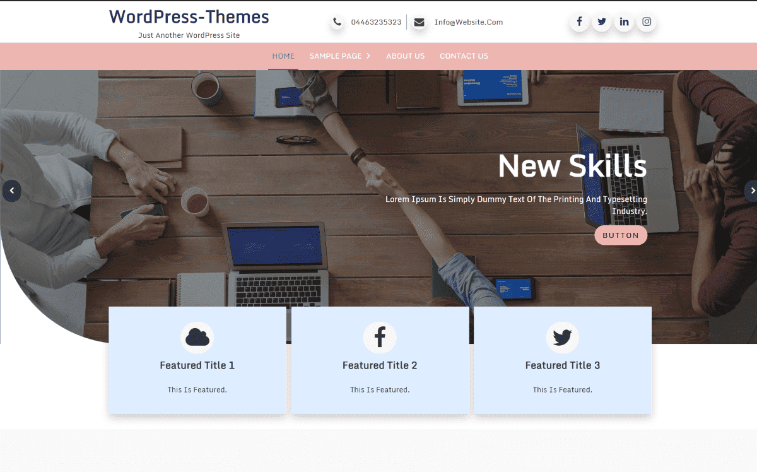
Task: Switch to the ABOUT US menu item
Action: [405, 56]
